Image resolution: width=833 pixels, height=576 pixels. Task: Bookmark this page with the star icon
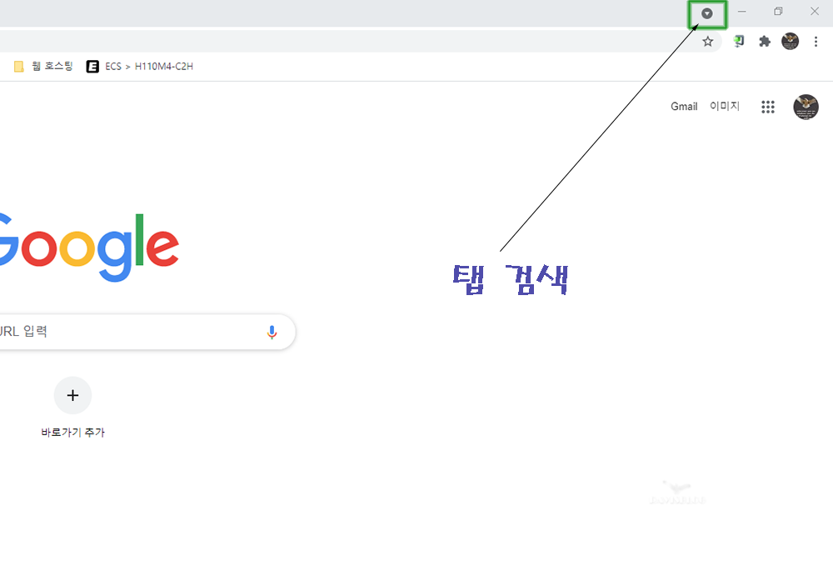click(x=707, y=42)
